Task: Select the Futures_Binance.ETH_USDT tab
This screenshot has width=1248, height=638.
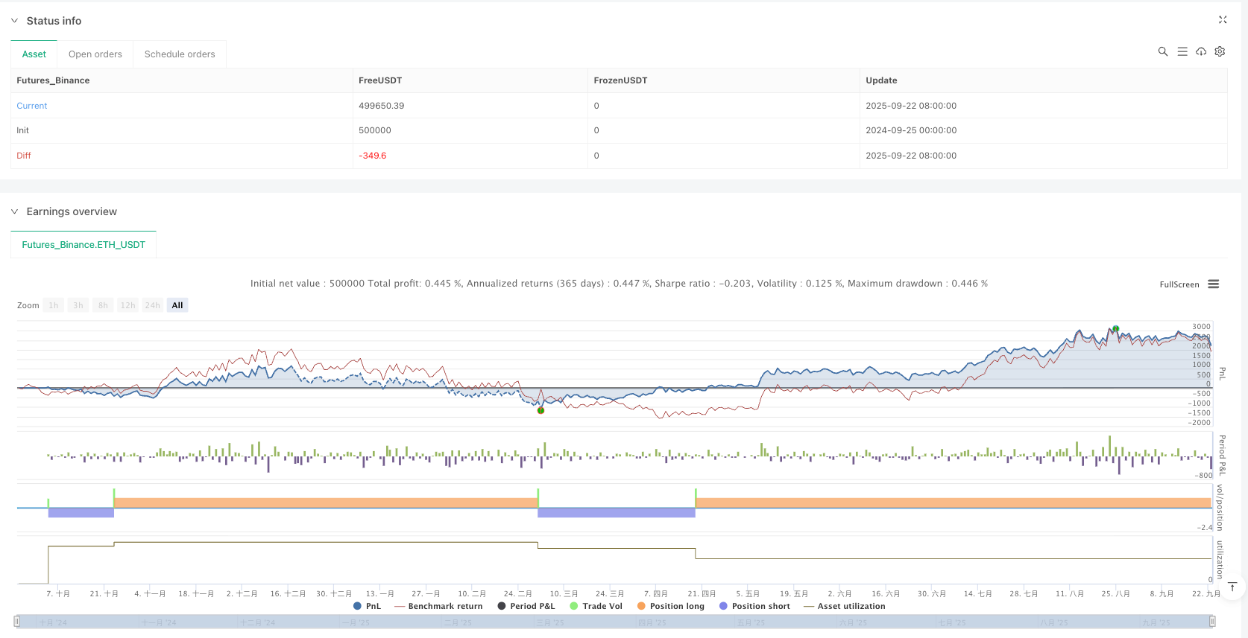Action: [83, 245]
